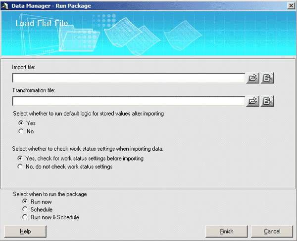297x241 pixels.
Task: Click the 'Load Flat File' heading
Action: coord(42,23)
